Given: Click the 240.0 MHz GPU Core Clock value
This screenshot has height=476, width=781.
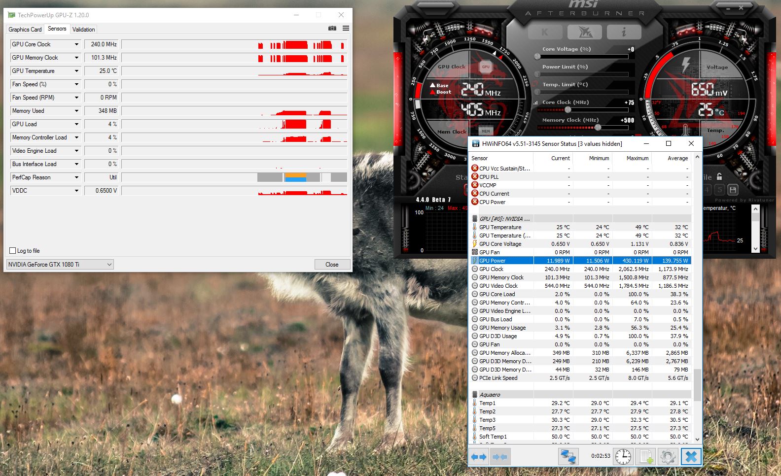Looking at the screenshot, I should point(102,44).
